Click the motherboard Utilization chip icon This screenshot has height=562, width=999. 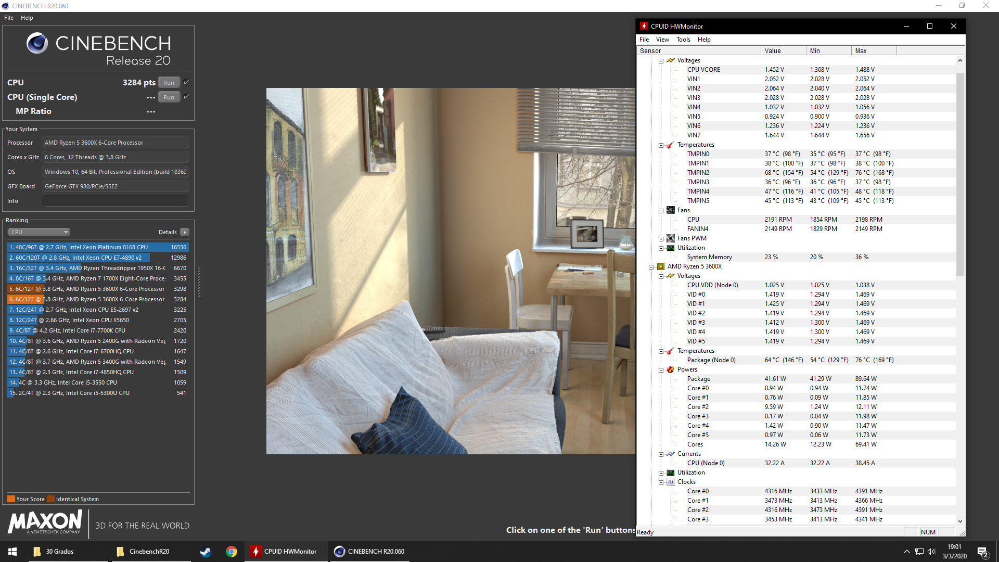pyautogui.click(x=671, y=248)
